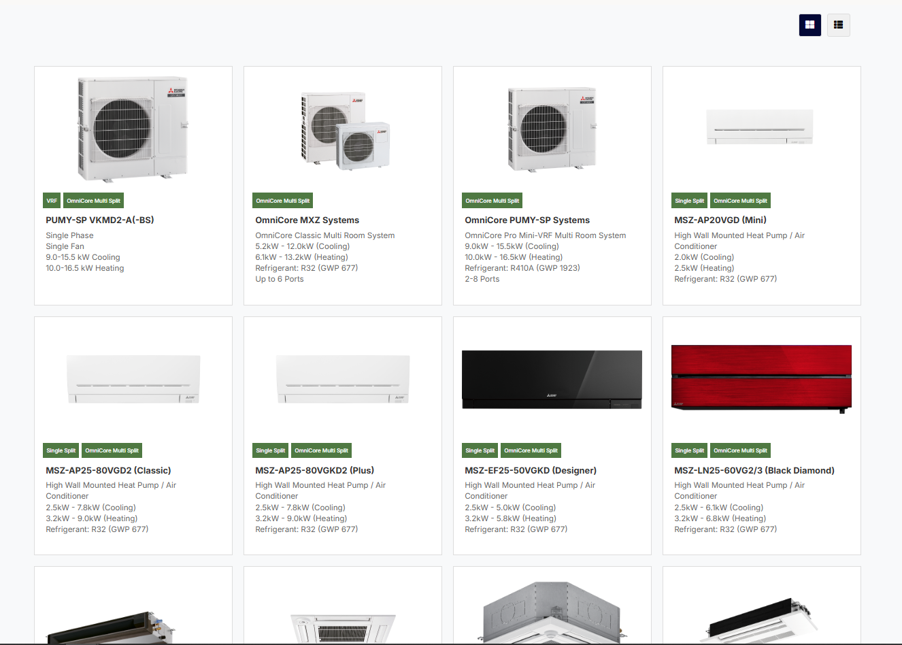Open the MSZ-EF25-50VGKD (Designer) title link
The image size is (902, 645).
click(531, 470)
